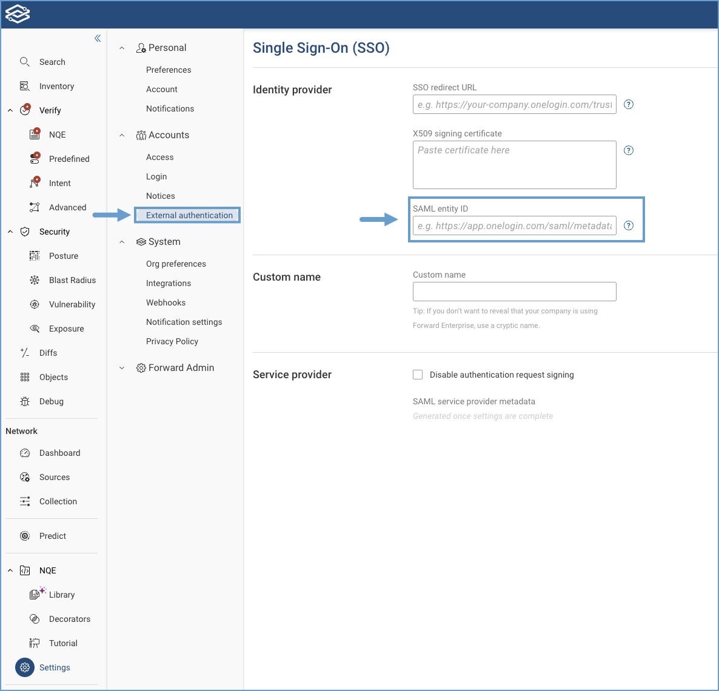Click the Custom name input field
This screenshot has width=719, height=691.
tap(514, 292)
